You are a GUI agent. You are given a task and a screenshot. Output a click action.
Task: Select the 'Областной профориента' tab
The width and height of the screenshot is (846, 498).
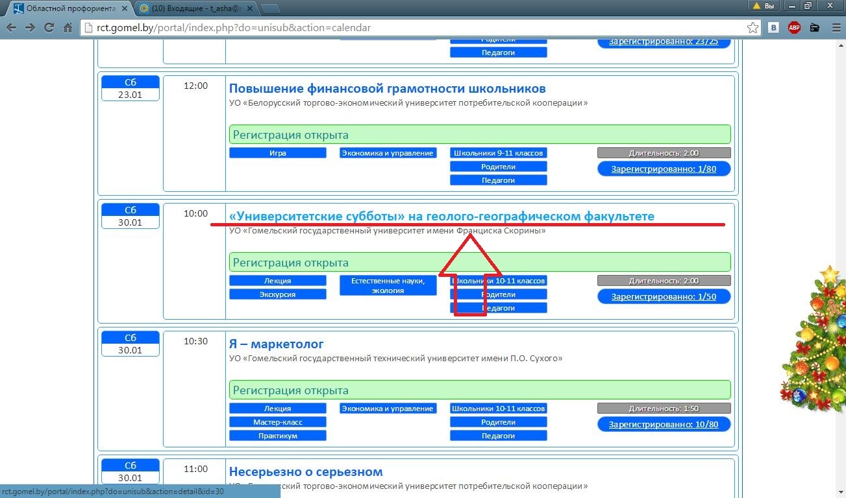click(x=68, y=8)
